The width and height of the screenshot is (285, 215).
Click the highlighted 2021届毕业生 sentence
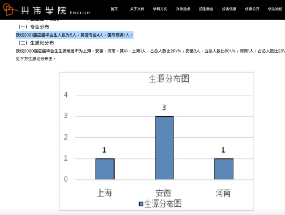(75, 35)
